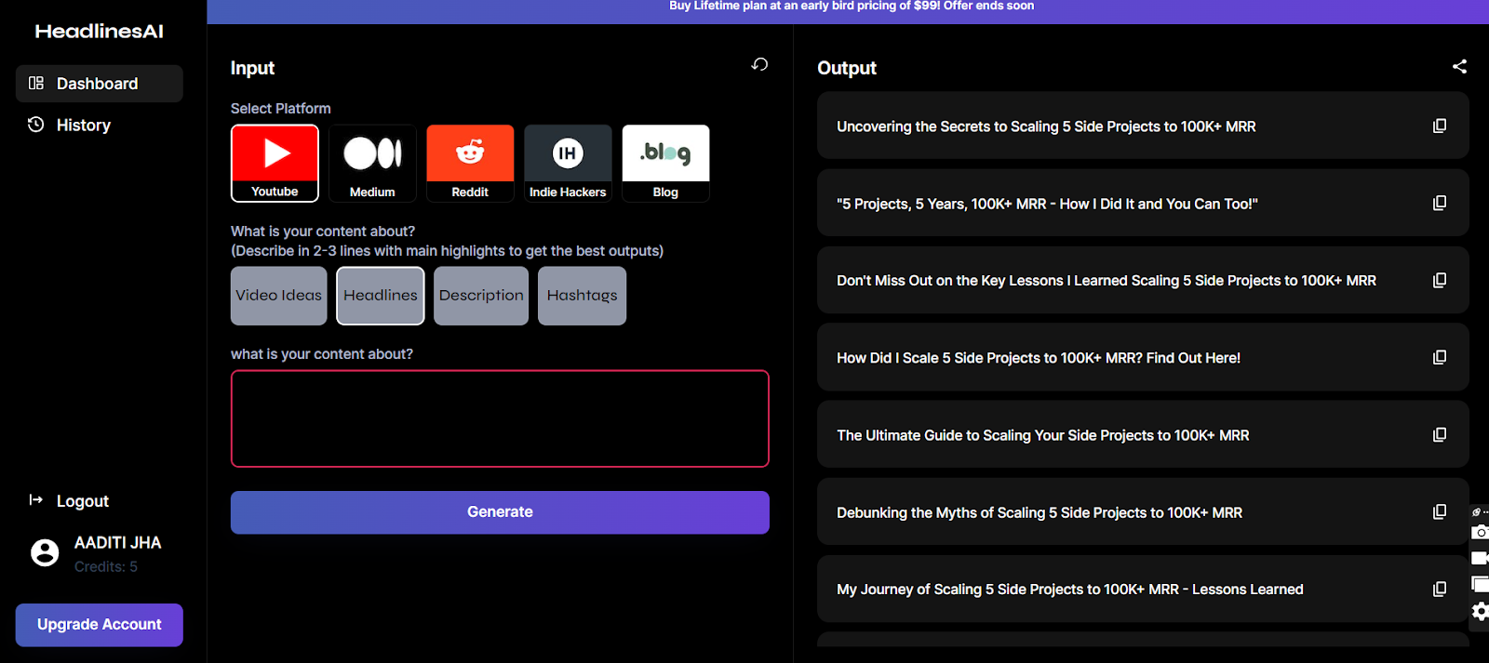Click the Logout arrow icon
The height and width of the screenshot is (663, 1489).
coord(36,500)
